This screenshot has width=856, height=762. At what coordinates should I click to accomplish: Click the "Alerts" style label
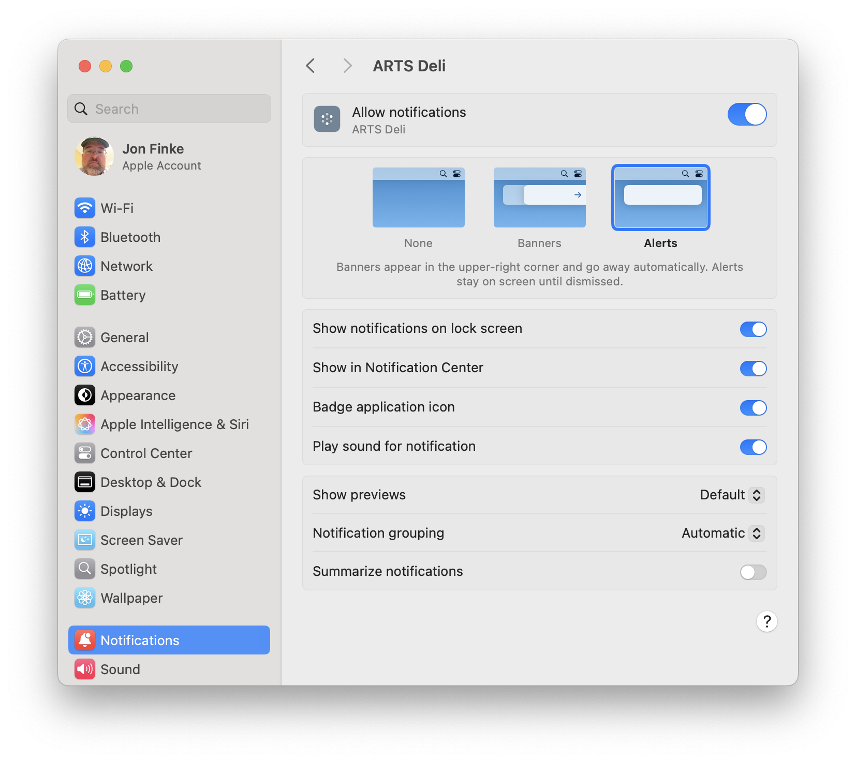click(661, 243)
